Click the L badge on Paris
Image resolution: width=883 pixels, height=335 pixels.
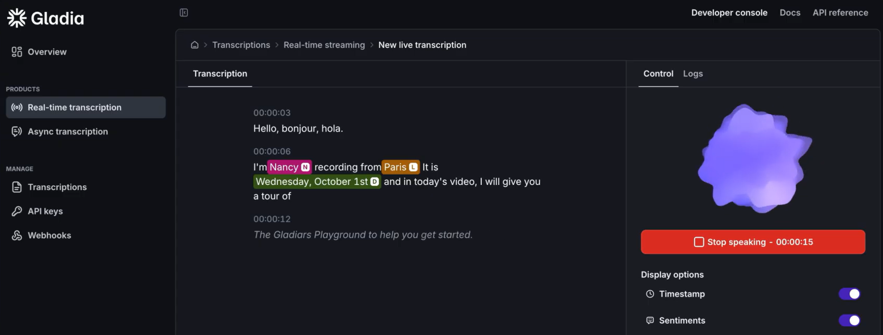click(x=413, y=167)
